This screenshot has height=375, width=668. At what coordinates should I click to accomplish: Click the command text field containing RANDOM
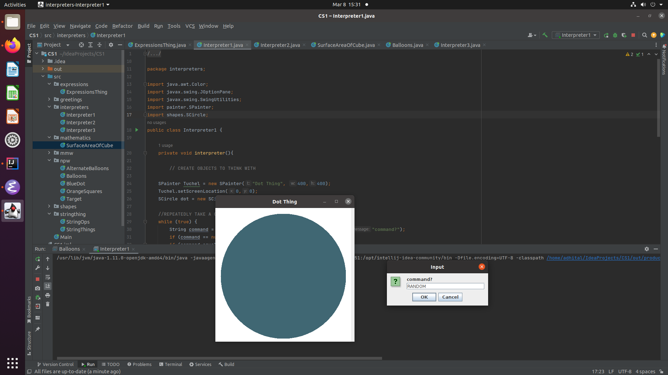(445, 286)
